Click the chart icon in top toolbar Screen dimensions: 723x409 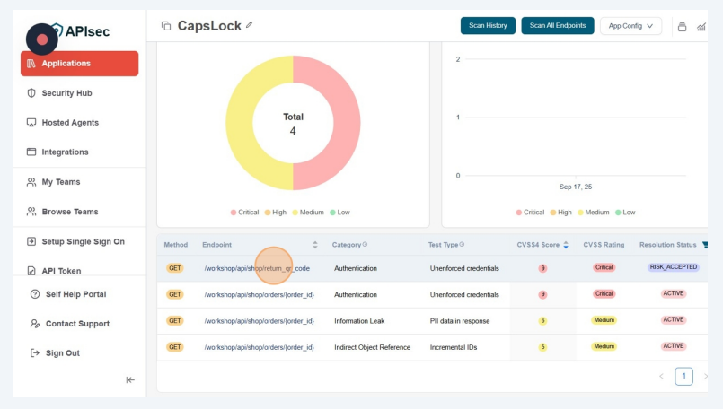coord(701,26)
